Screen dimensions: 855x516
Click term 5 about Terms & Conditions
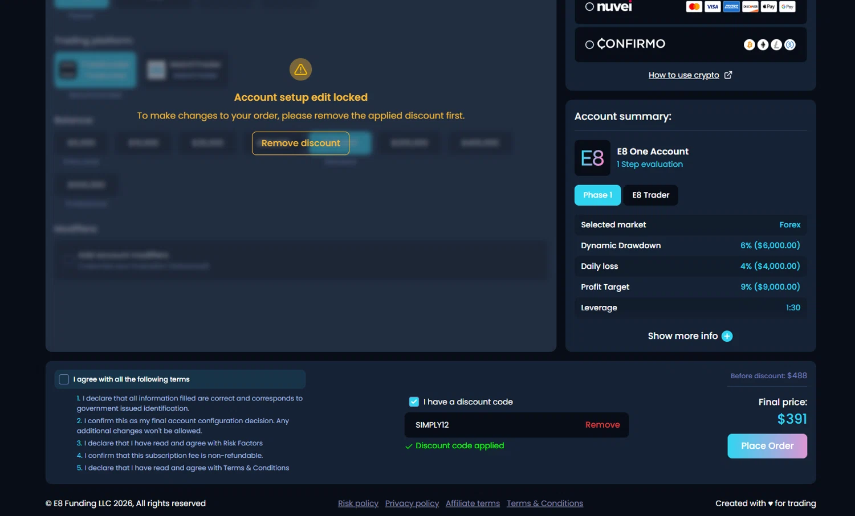(183, 468)
